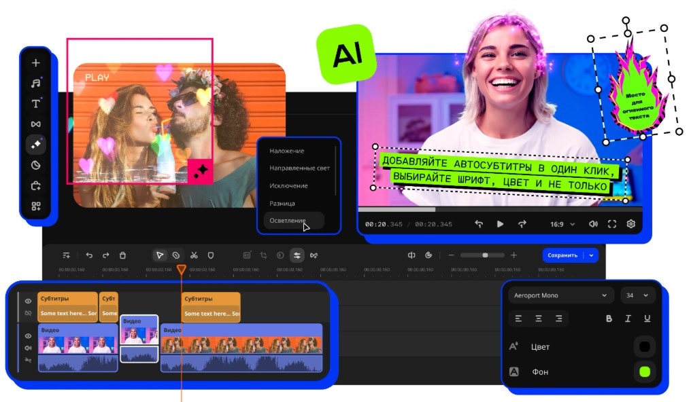
Task: Toggle video track visibility eye
Action: tap(28, 336)
